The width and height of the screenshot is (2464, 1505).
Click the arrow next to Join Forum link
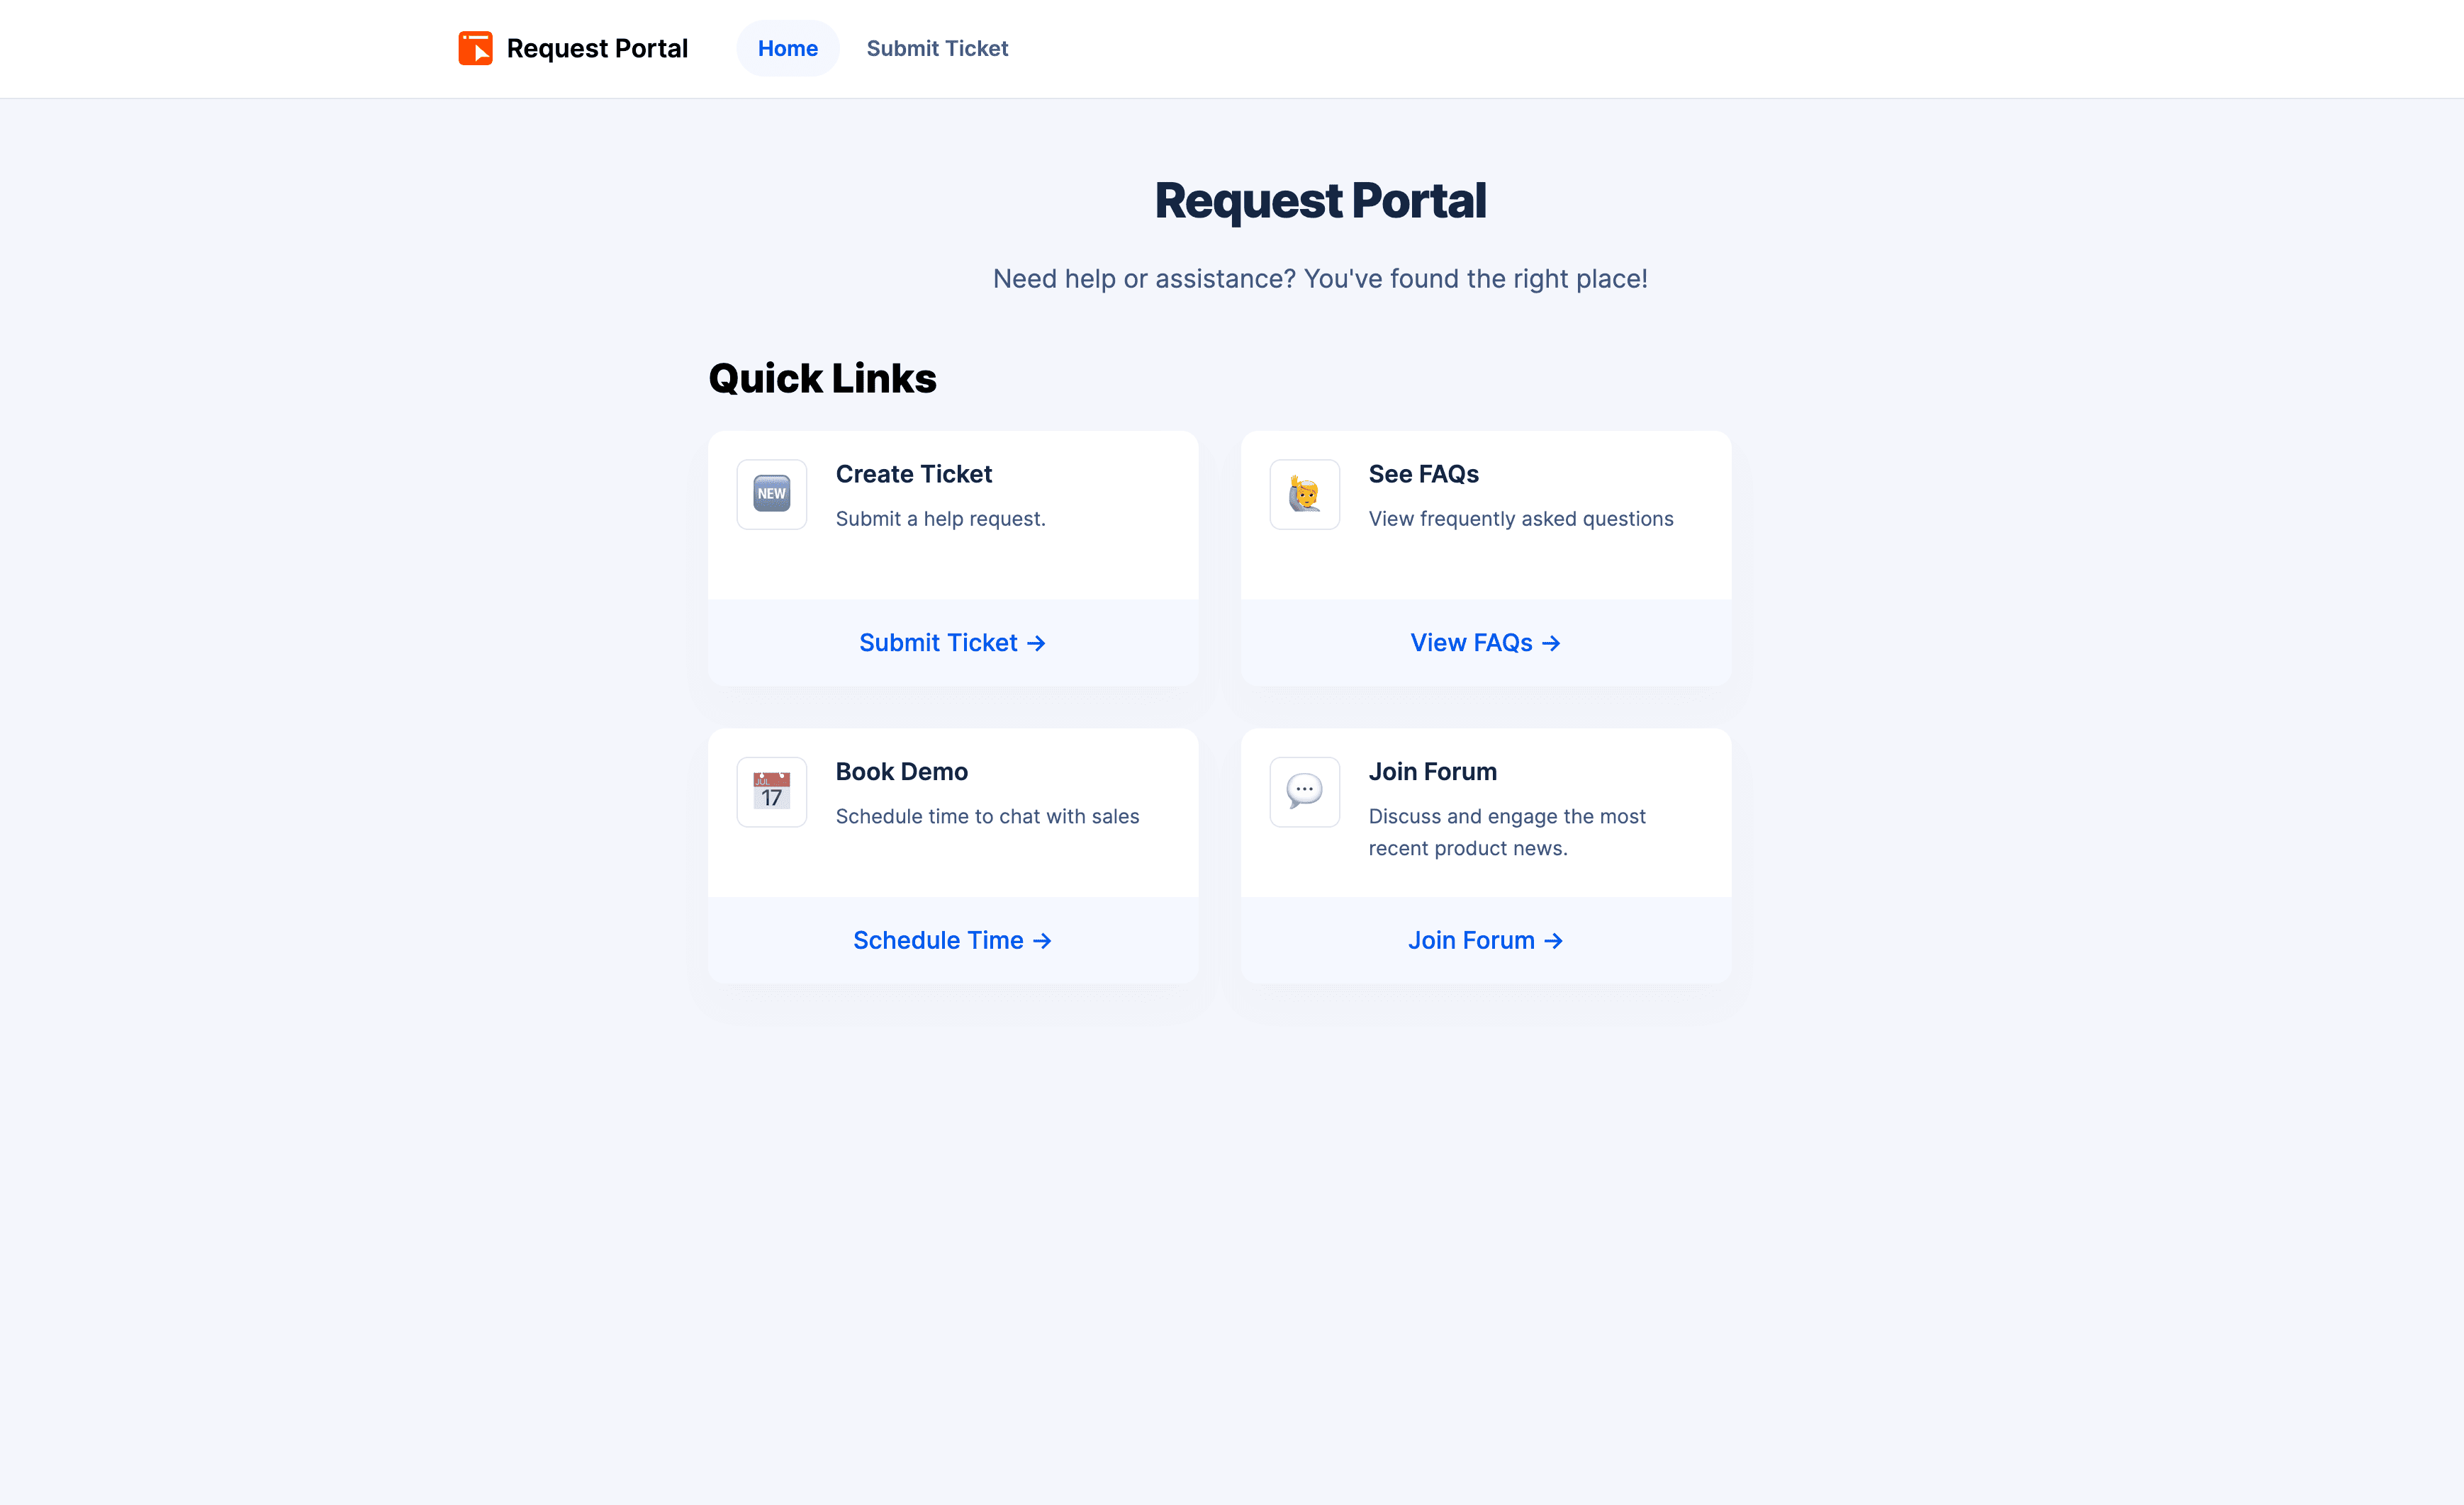point(1553,942)
